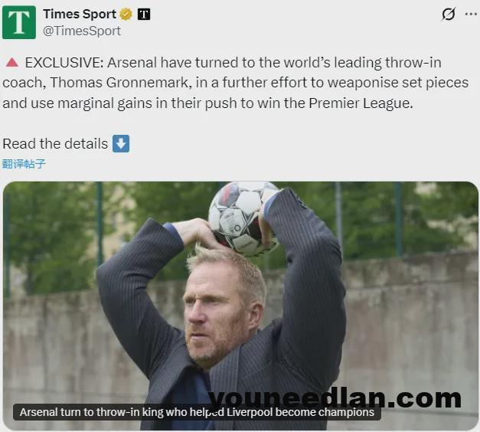This screenshot has width=480, height=432.
Task: Open the Times Sport profile avatar
Action: point(19,22)
